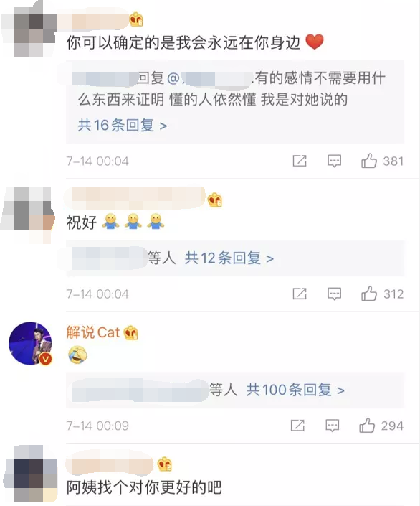Like the comment with 381 likes

(x=368, y=160)
